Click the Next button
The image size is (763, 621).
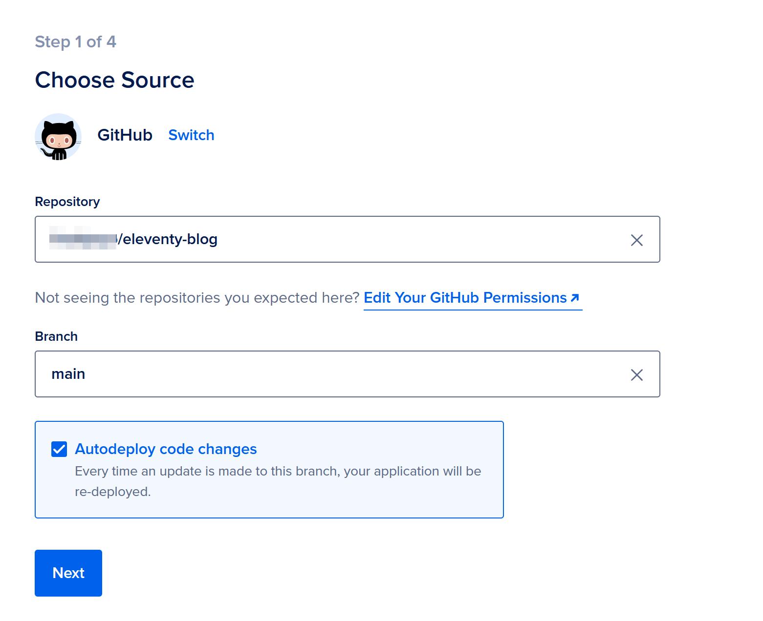tap(68, 573)
